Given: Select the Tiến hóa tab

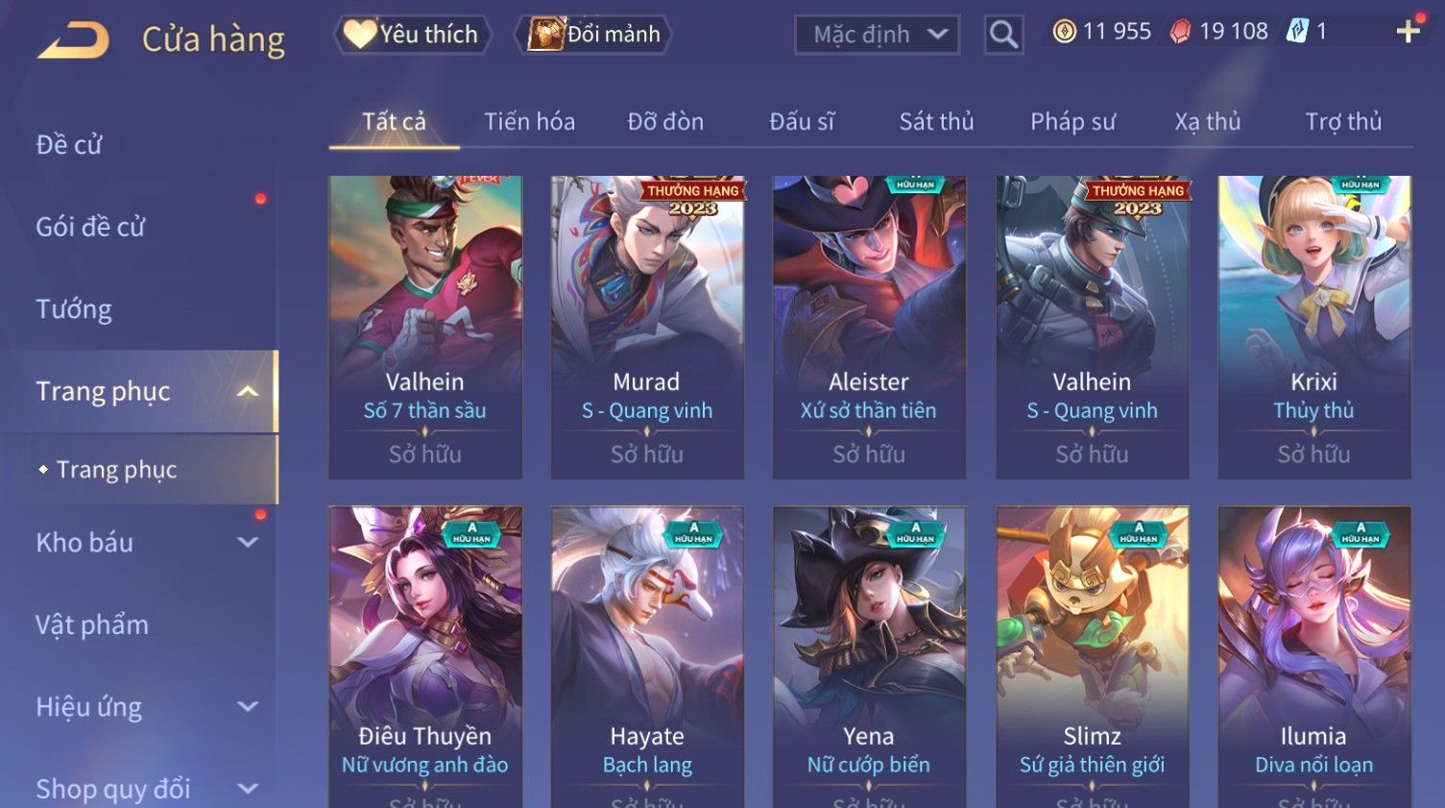Looking at the screenshot, I should click(x=529, y=122).
